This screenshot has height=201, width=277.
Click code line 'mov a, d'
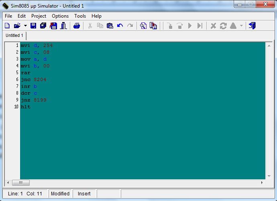34,59
